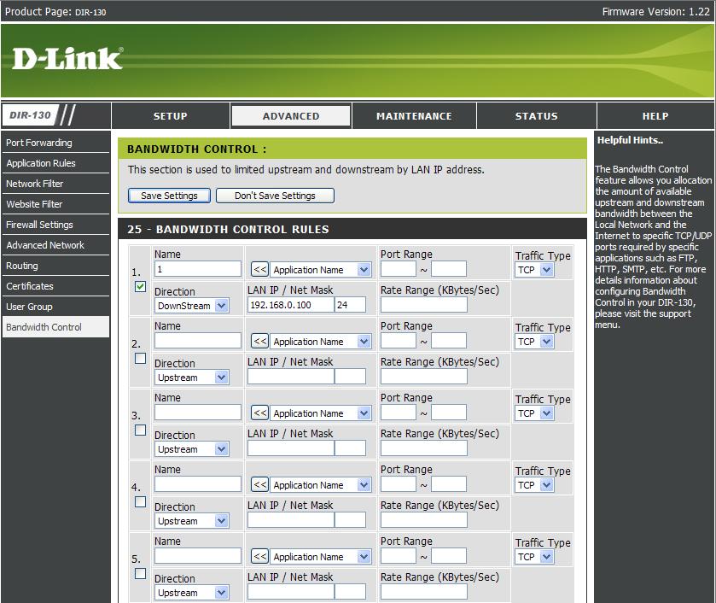Open rule 4 Upstream direction dropdown
This screenshot has width=716, height=603.
(x=192, y=521)
